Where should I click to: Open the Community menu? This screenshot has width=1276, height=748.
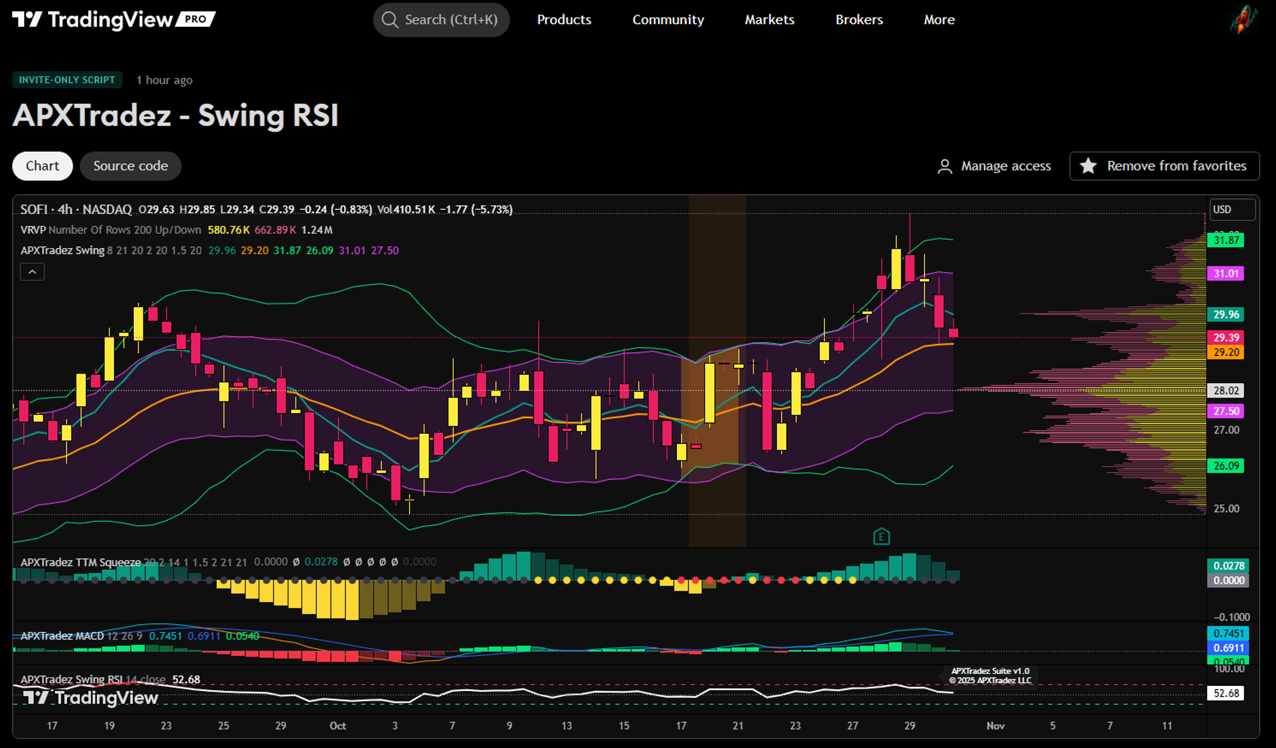(x=668, y=20)
